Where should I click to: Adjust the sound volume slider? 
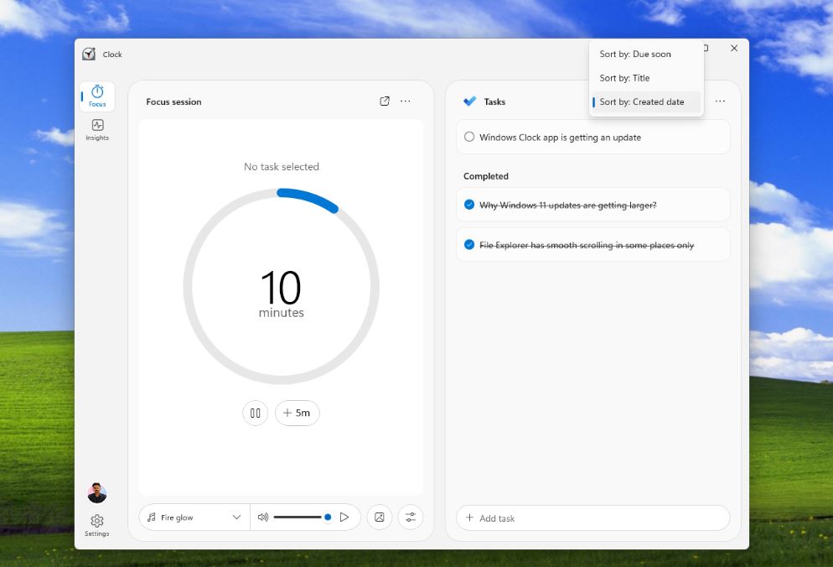pyautogui.click(x=303, y=517)
